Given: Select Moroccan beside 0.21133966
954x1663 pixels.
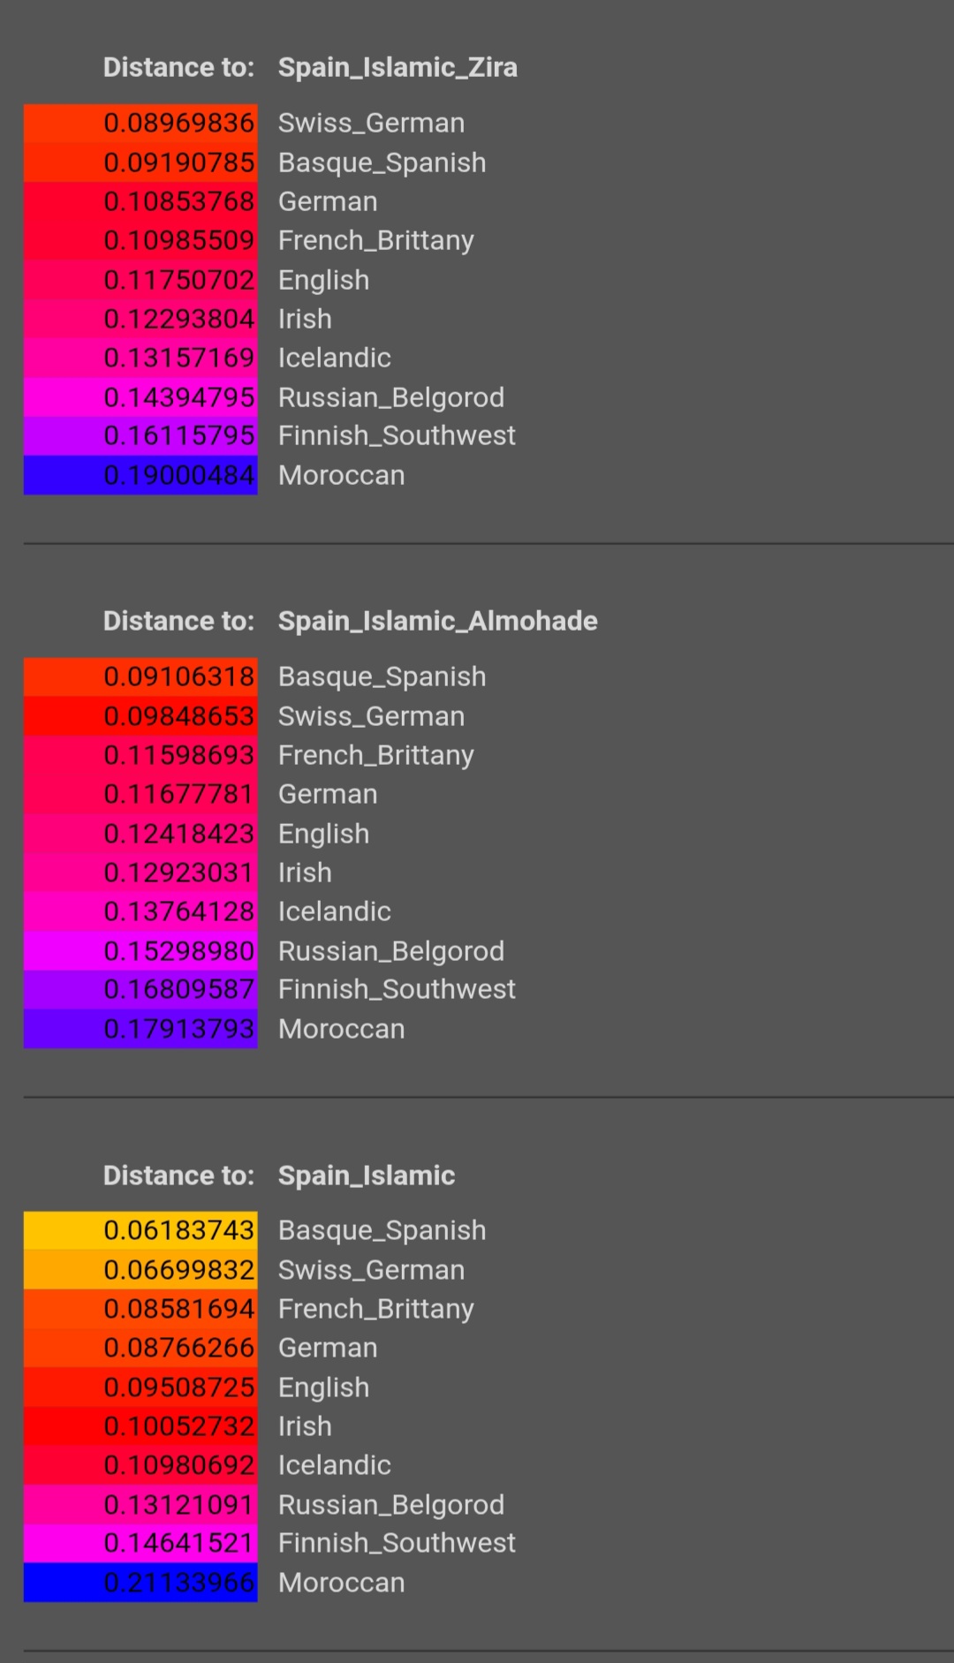Looking at the screenshot, I should click(x=341, y=1583).
